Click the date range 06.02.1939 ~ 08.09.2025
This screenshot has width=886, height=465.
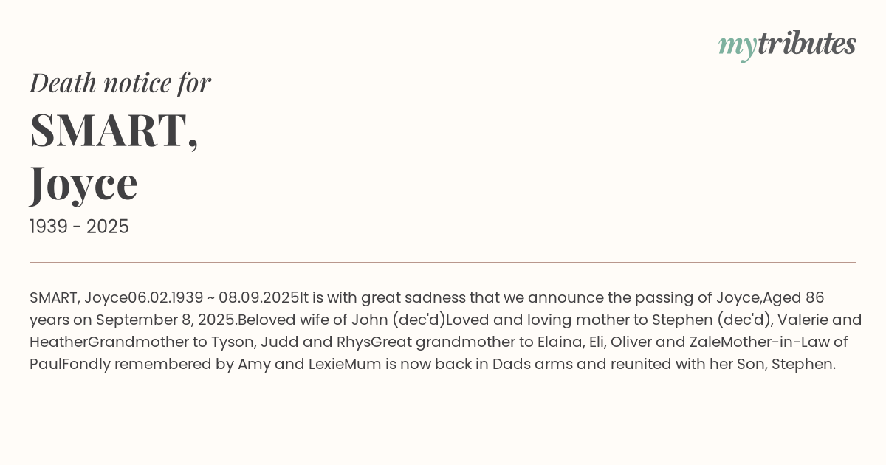214,298
